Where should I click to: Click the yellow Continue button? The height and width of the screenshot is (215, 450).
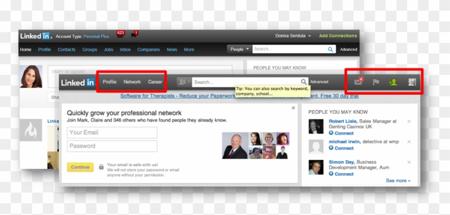coord(80,167)
